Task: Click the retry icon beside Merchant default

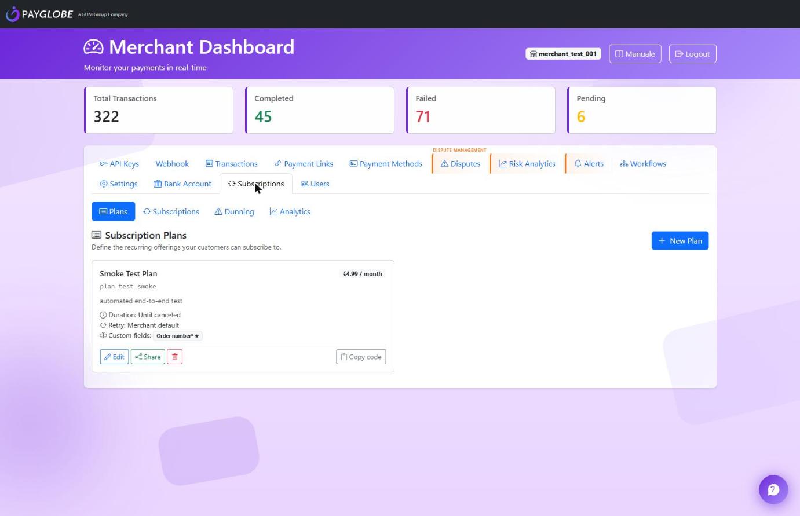Action: pyautogui.click(x=103, y=325)
